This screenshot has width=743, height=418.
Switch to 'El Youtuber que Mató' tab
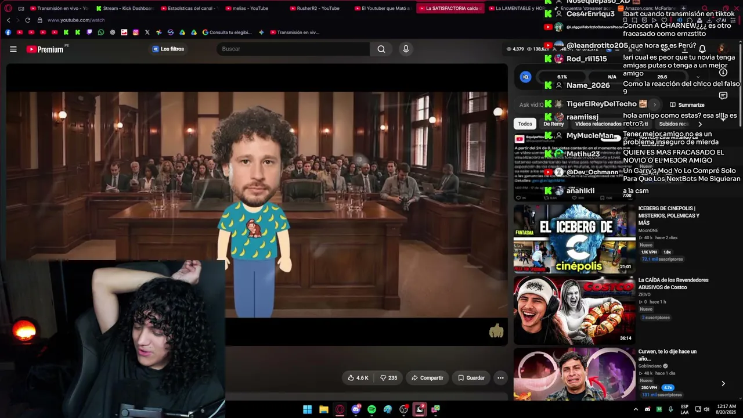[383, 8]
